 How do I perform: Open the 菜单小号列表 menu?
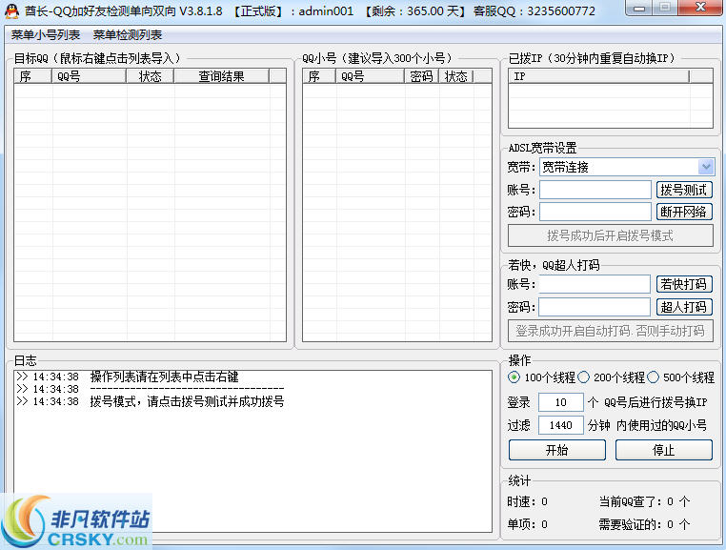tap(46, 34)
